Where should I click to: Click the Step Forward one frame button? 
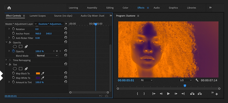coord(176,94)
